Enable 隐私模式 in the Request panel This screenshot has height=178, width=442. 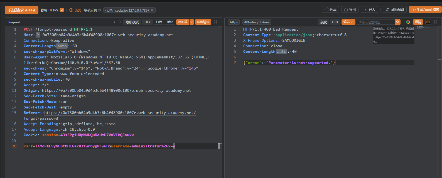click(x=132, y=22)
